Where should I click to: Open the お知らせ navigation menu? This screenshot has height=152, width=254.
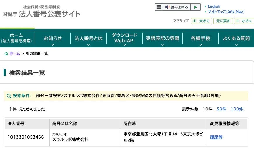point(53,38)
